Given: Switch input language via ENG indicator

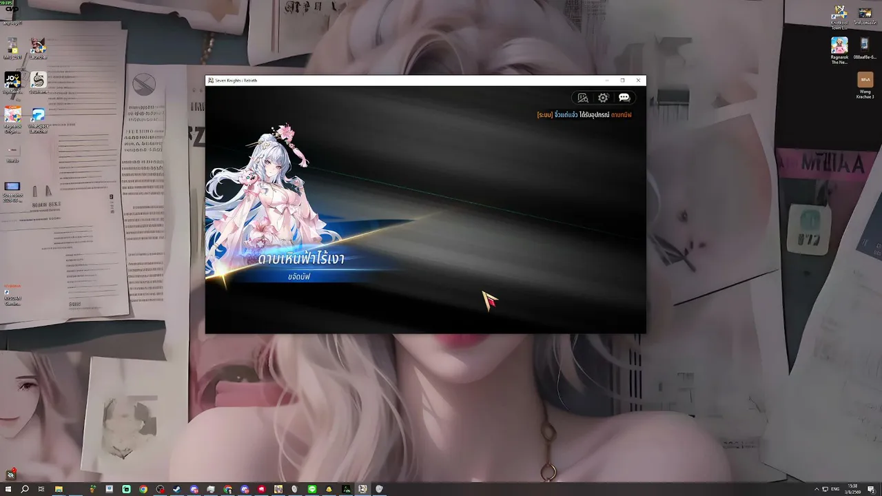Looking at the screenshot, I should click(836, 489).
